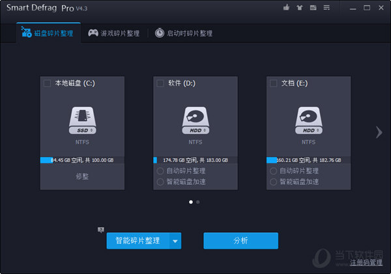
Task: Check the 本地磁盘 (C:) checkbox
Action: 47,83
